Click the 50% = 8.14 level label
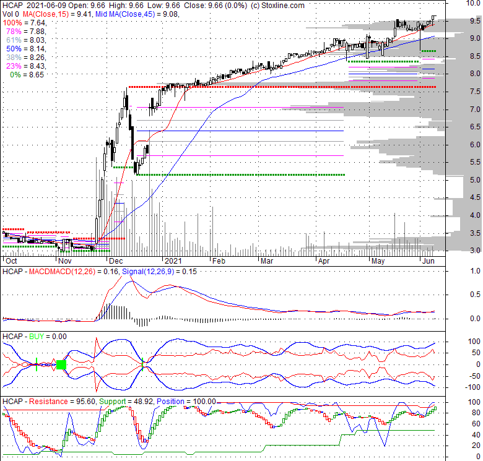 [x=26, y=49]
